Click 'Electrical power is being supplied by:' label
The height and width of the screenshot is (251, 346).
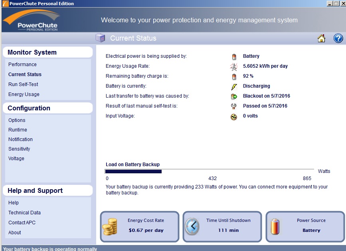(x=146, y=56)
